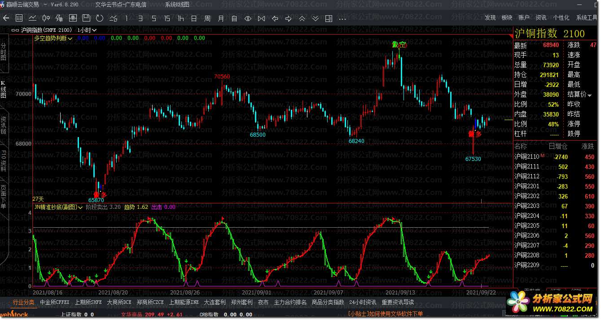Open the 发现 menu
Viewport: 601px width, 320px height.
click(490, 17)
